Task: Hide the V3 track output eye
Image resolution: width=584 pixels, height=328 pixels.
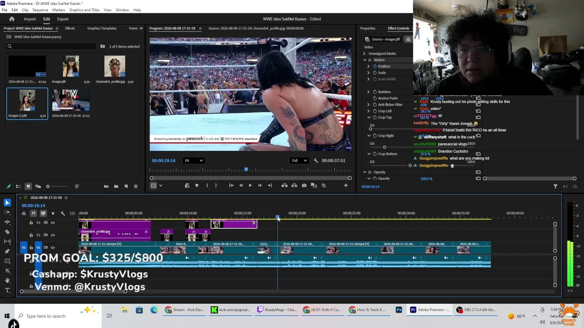Action: [53, 223]
